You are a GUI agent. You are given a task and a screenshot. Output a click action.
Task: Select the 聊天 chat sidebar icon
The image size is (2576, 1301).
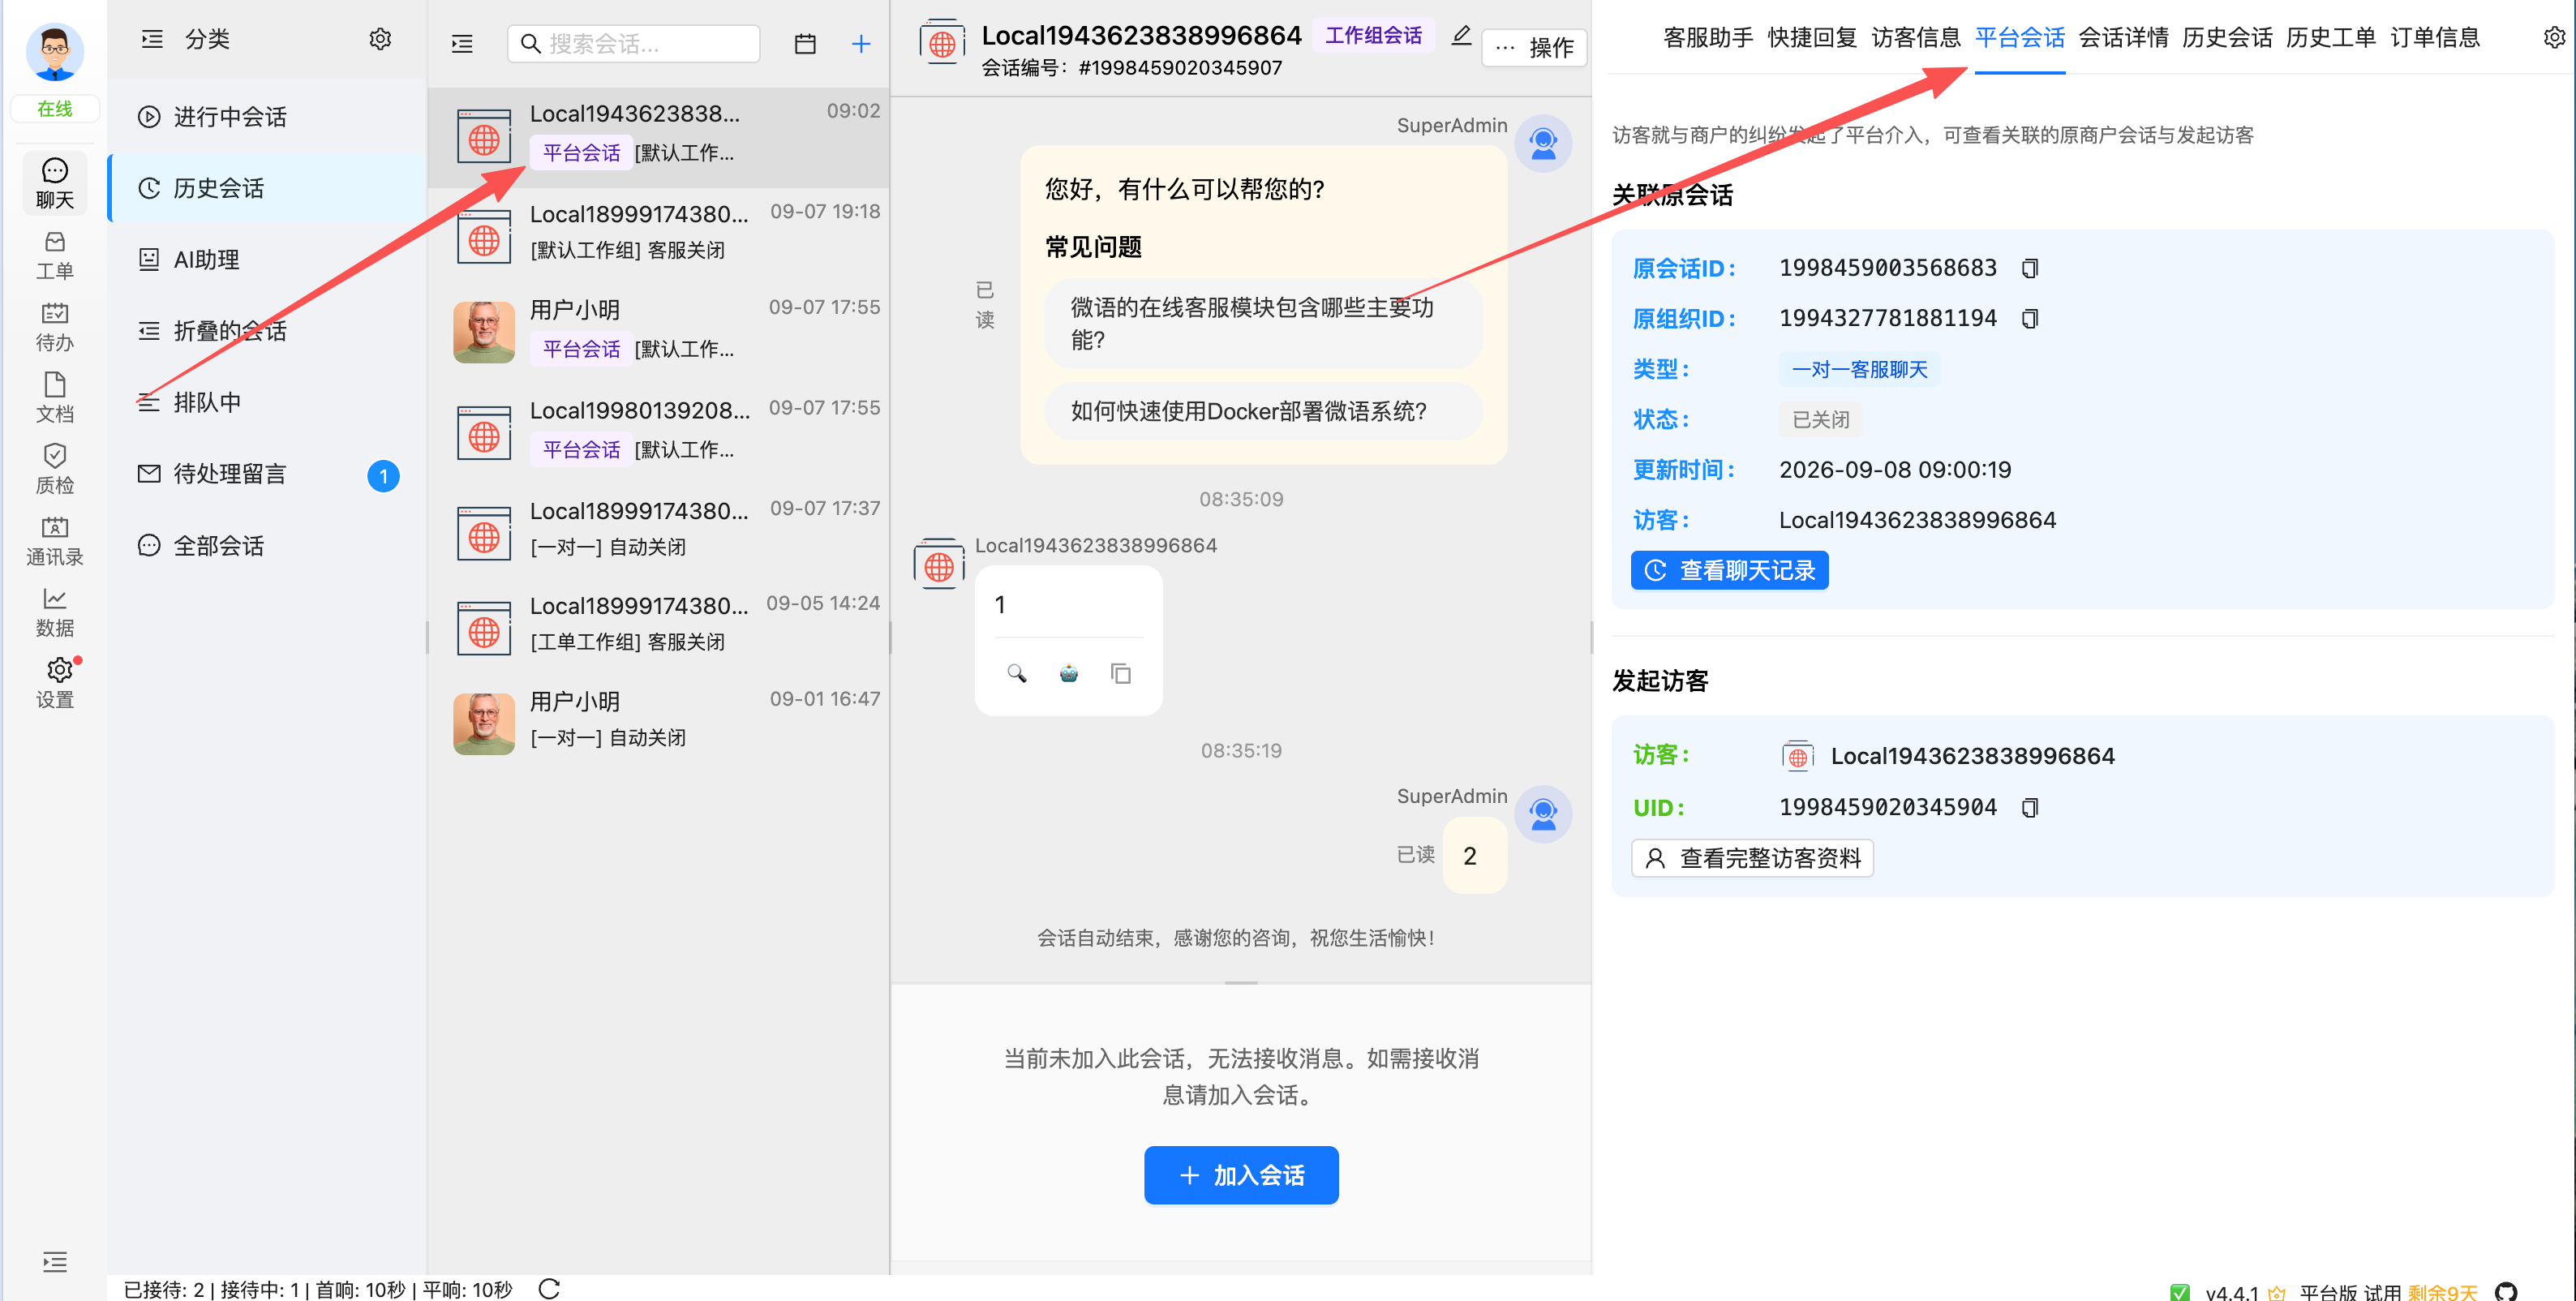coord(54,184)
